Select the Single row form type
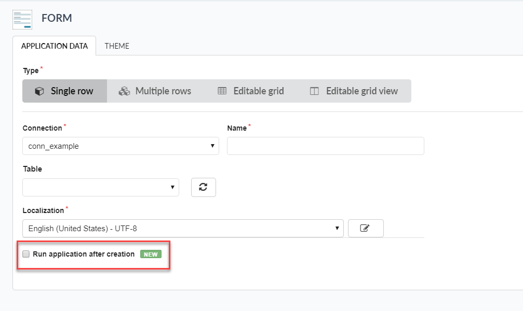 (65, 91)
